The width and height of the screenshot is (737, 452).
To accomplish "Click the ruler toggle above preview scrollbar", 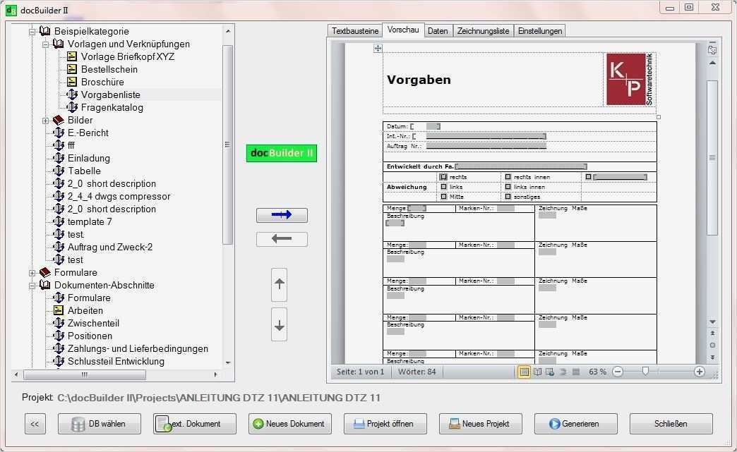I will (x=712, y=50).
